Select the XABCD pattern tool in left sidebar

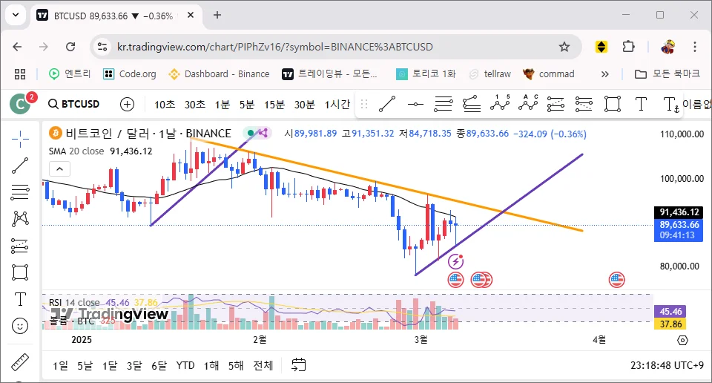point(20,219)
